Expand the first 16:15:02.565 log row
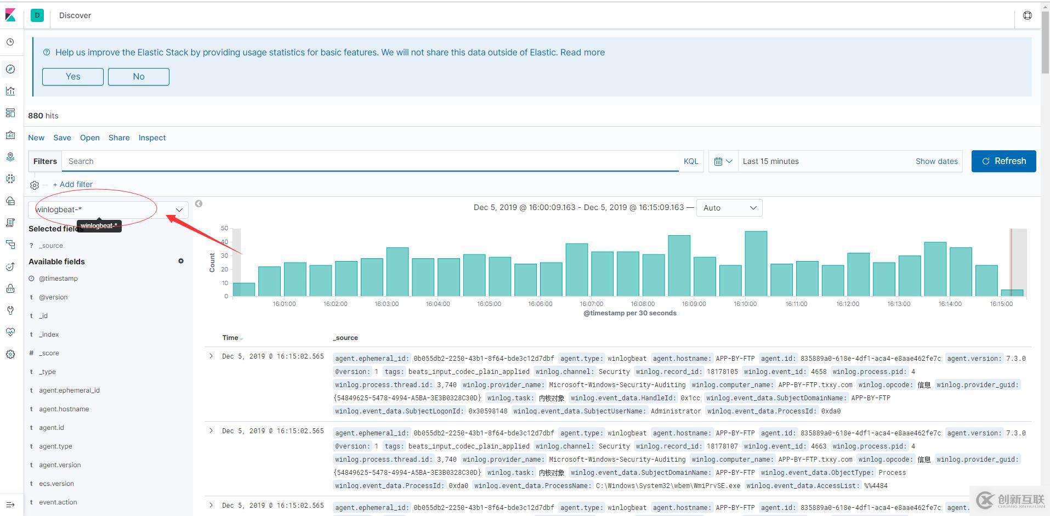 tap(211, 356)
